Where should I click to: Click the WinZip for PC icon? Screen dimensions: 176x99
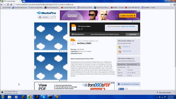(x=120, y=47)
